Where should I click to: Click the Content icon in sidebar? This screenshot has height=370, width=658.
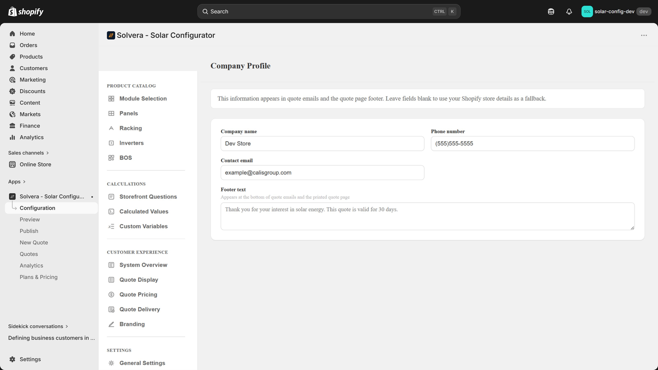point(12,103)
